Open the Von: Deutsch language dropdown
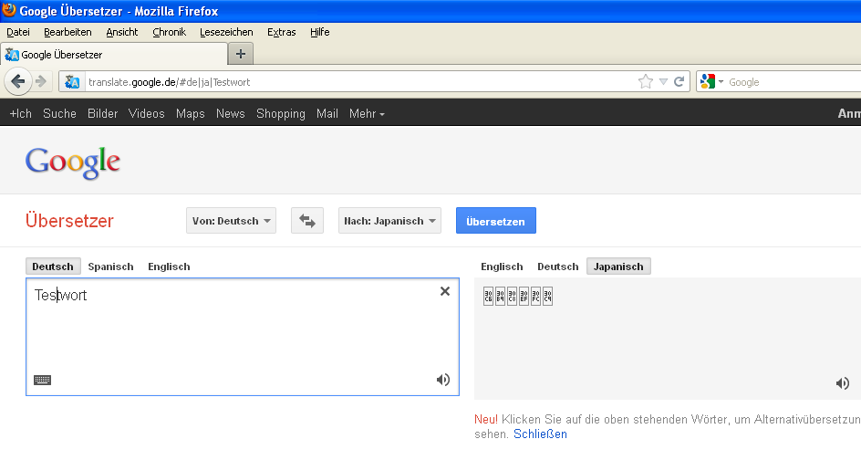Image resolution: width=861 pixels, height=460 pixels. point(231,220)
